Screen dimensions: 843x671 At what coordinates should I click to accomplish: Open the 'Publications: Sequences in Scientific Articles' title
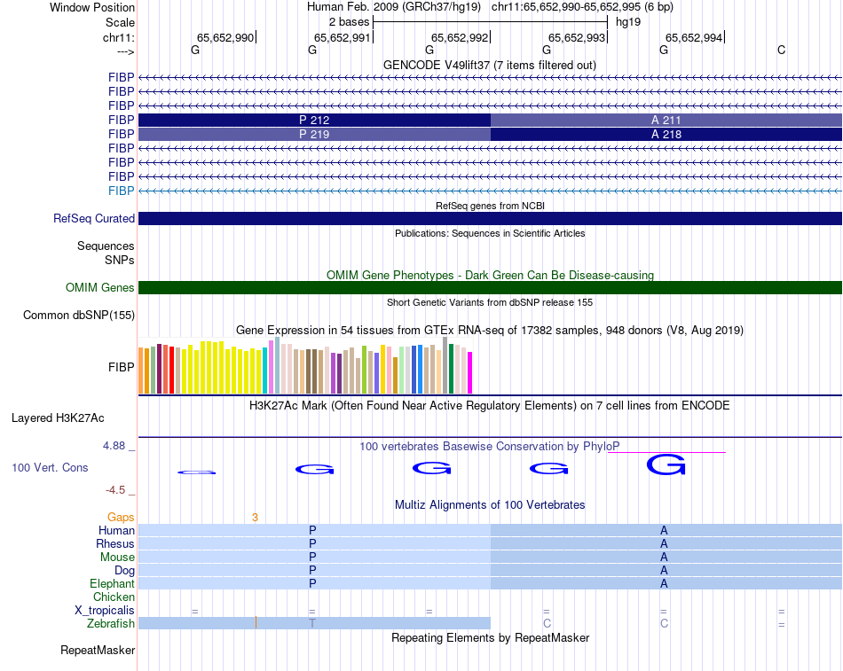pos(490,233)
